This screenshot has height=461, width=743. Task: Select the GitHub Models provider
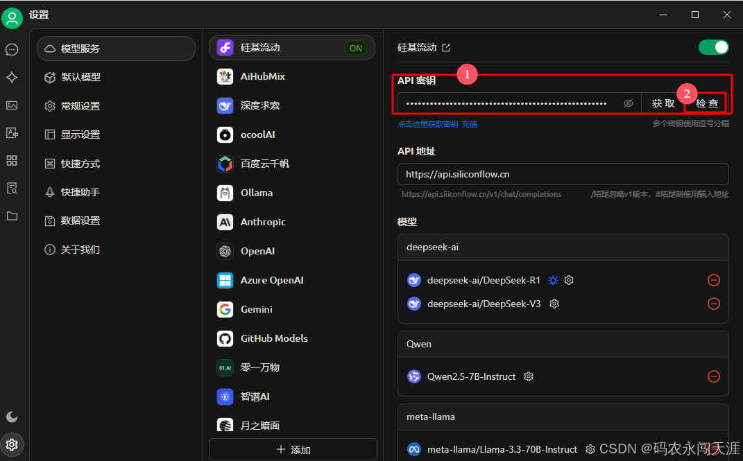point(292,338)
